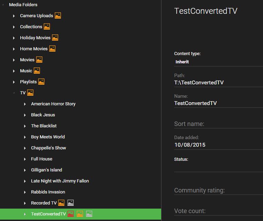Click the Name input field
The width and height of the screenshot is (263, 221).
pyautogui.click(x=219, y=103)
